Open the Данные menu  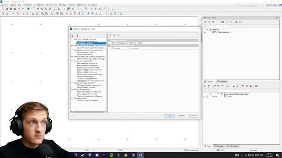4,5
